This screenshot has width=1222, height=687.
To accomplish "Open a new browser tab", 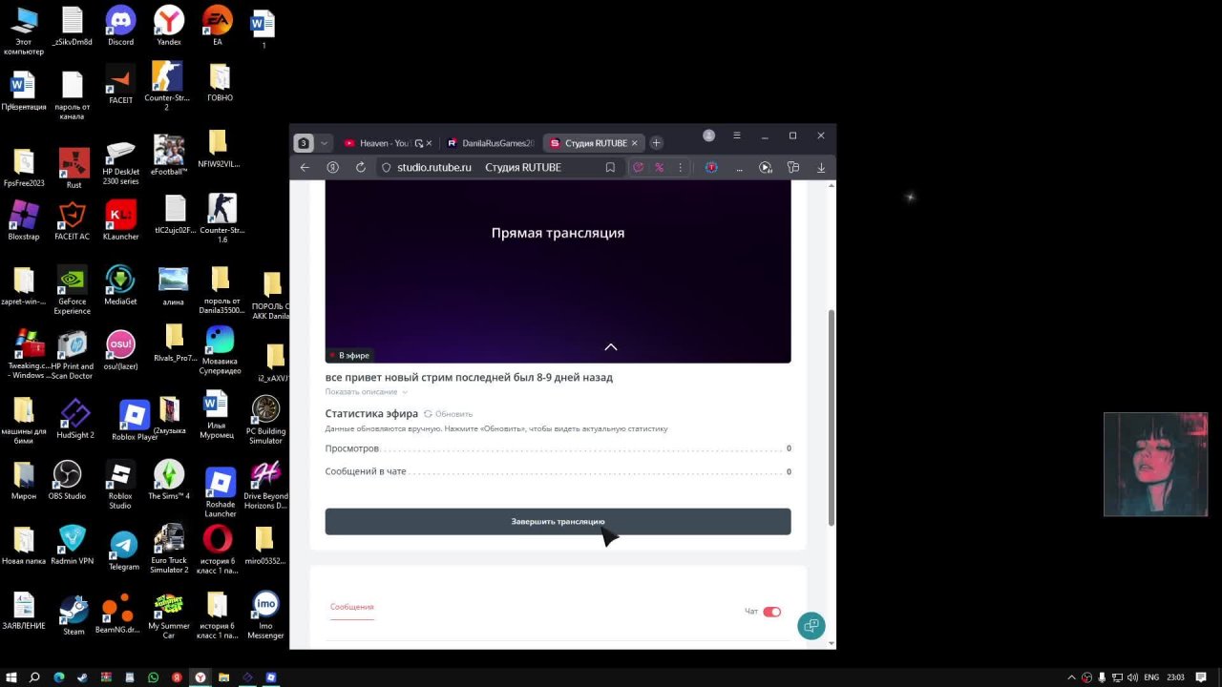I will [x=656, y=143].
